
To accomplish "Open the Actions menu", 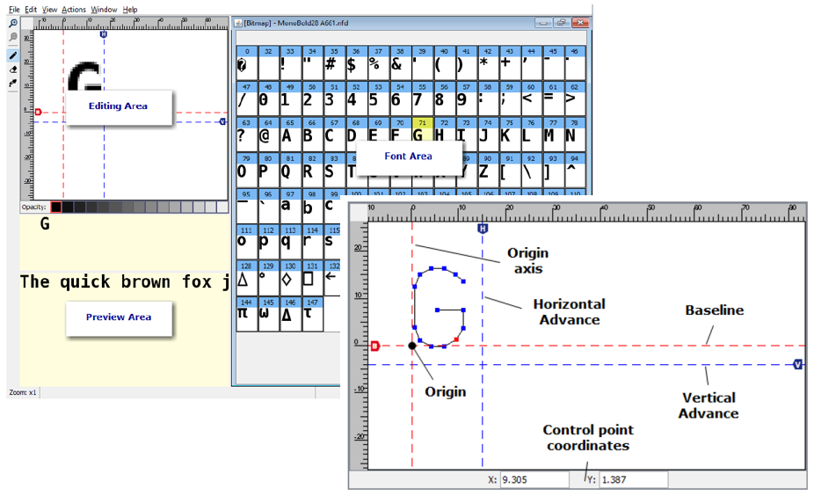I will (x=74, y=10).
